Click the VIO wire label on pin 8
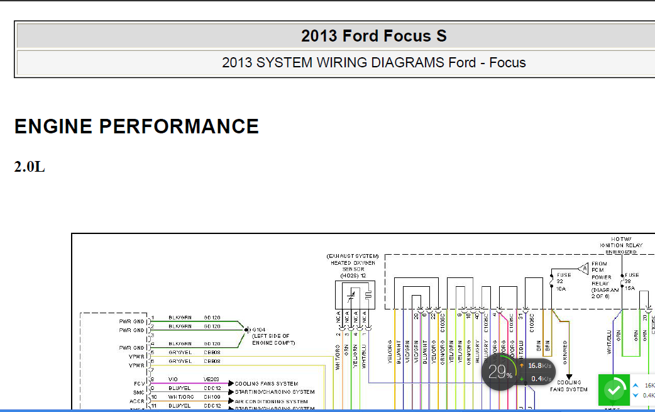655x412 pixels. point(173,379)
